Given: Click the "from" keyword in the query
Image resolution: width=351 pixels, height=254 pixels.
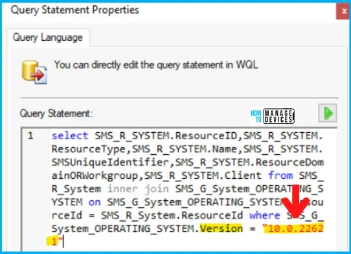Looking at the screenshot, I should pos(280,176).
